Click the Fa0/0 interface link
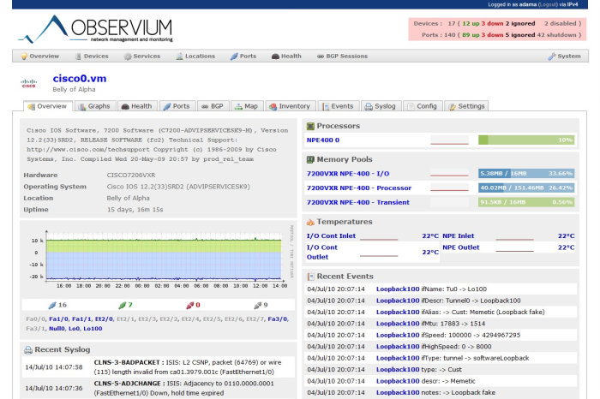 click(x=36, y=319)
